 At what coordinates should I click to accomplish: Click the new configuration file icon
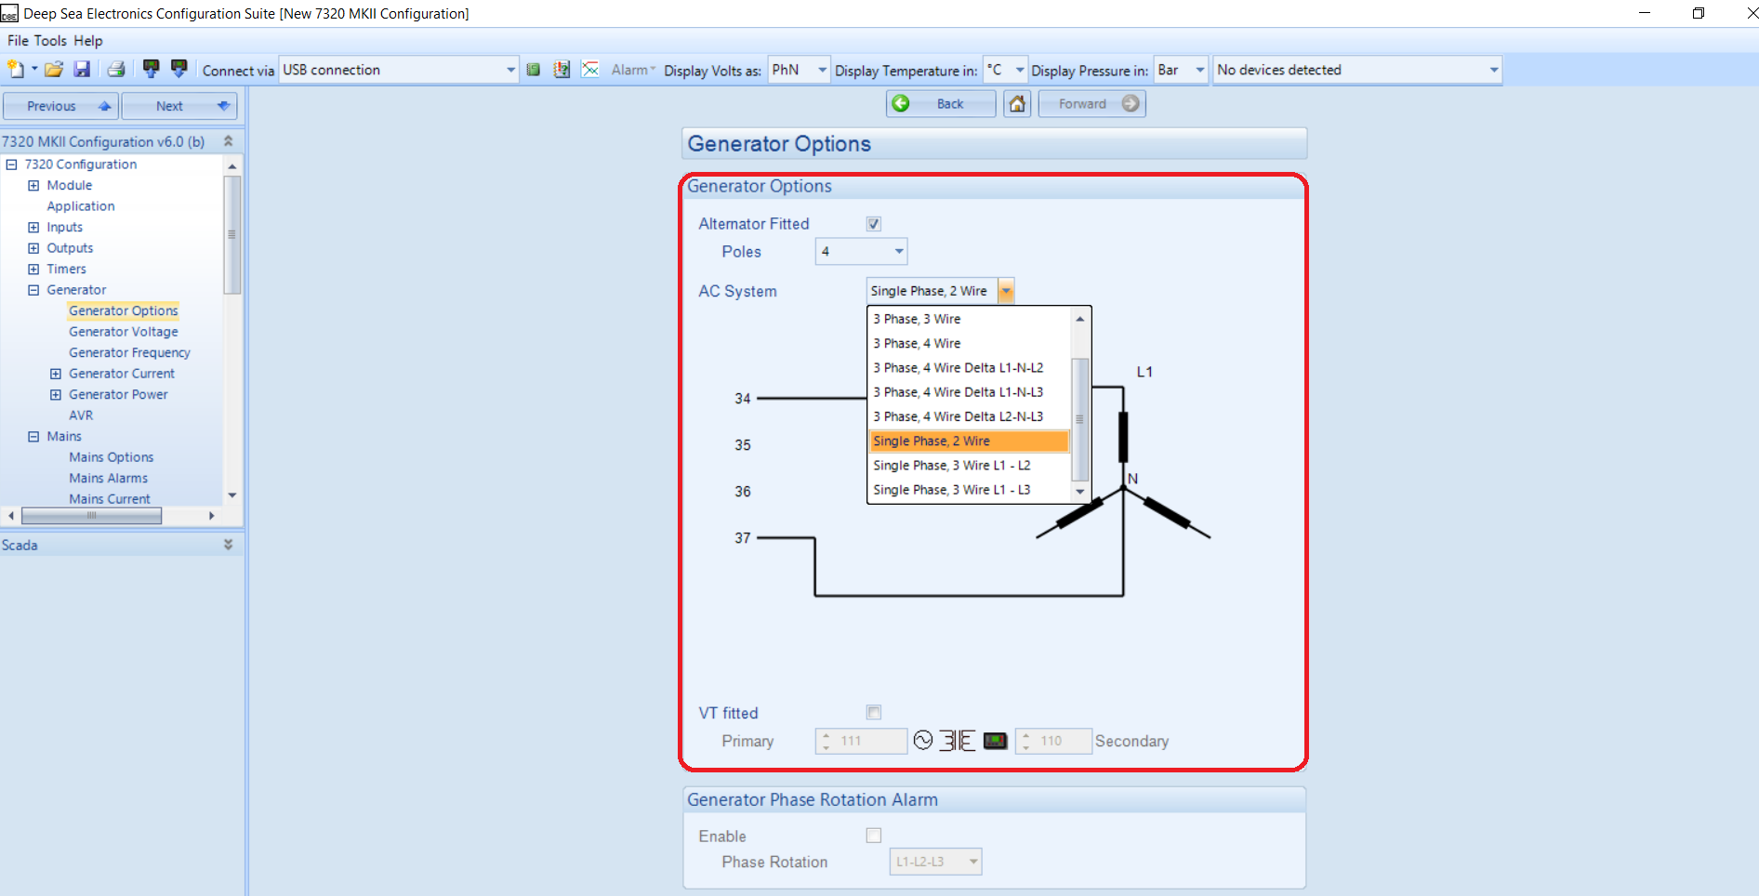pos(16,70)
